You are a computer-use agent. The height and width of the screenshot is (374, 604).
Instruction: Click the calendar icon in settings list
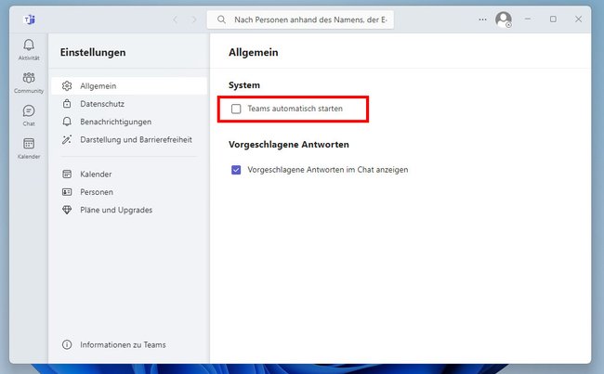(x=67, y=174)
